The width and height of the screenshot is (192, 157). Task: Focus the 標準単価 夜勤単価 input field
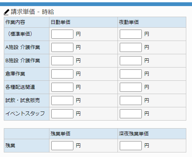(x=131, y=34)
